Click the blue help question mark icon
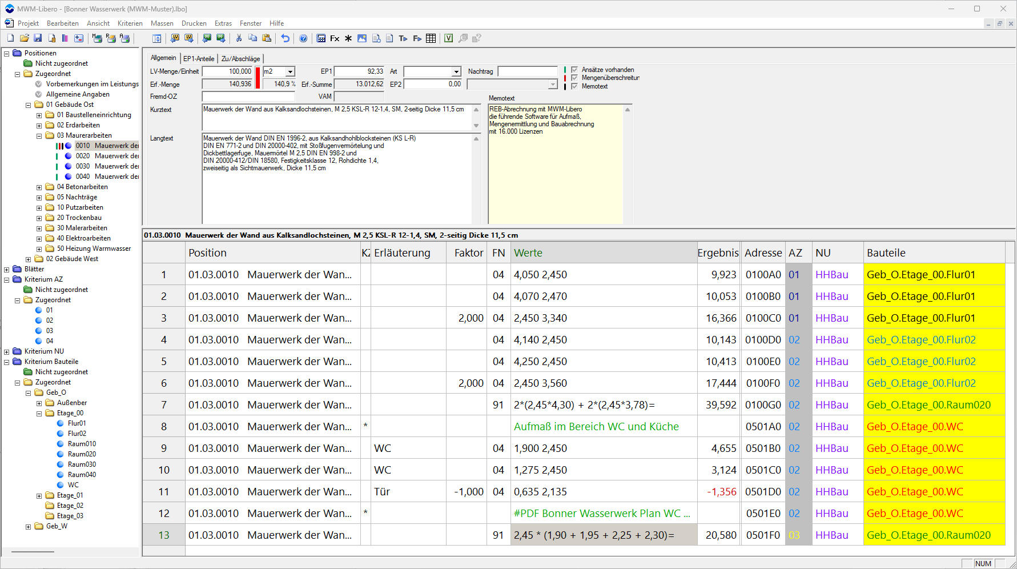The width and height of the screenshot is (1017, 569). (303, 38)
